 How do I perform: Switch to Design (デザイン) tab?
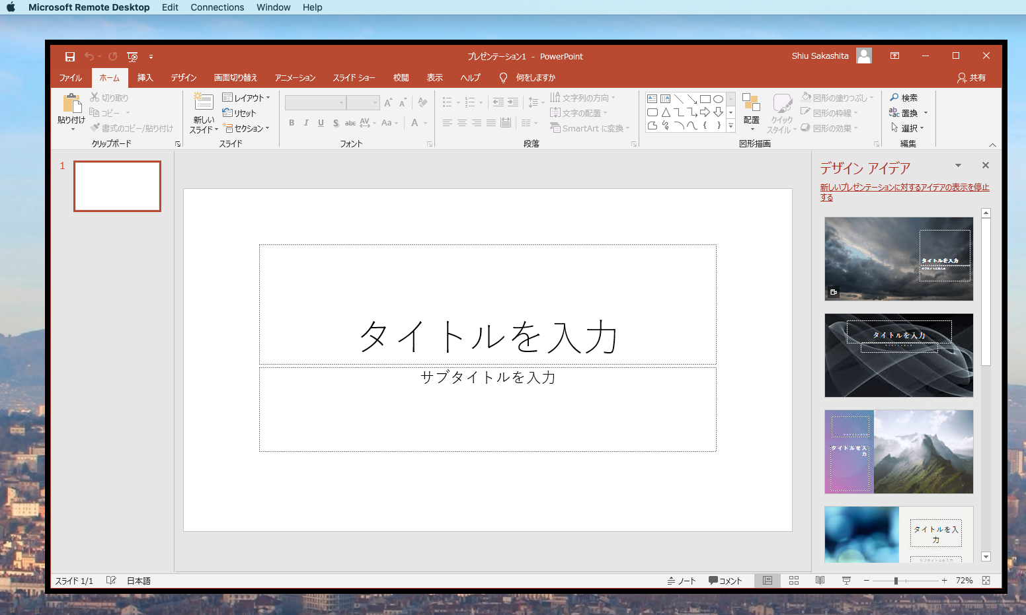(x=184, y=78)
